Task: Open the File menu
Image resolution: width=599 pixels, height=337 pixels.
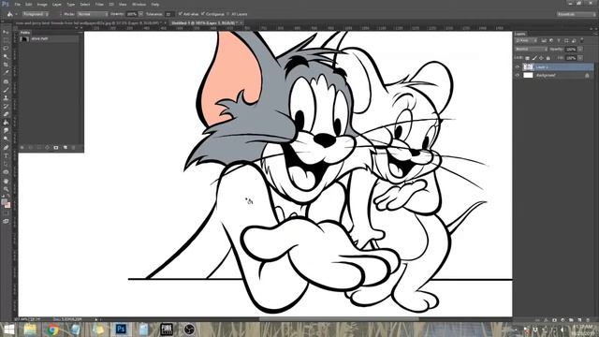Action: tap(17, 4)
